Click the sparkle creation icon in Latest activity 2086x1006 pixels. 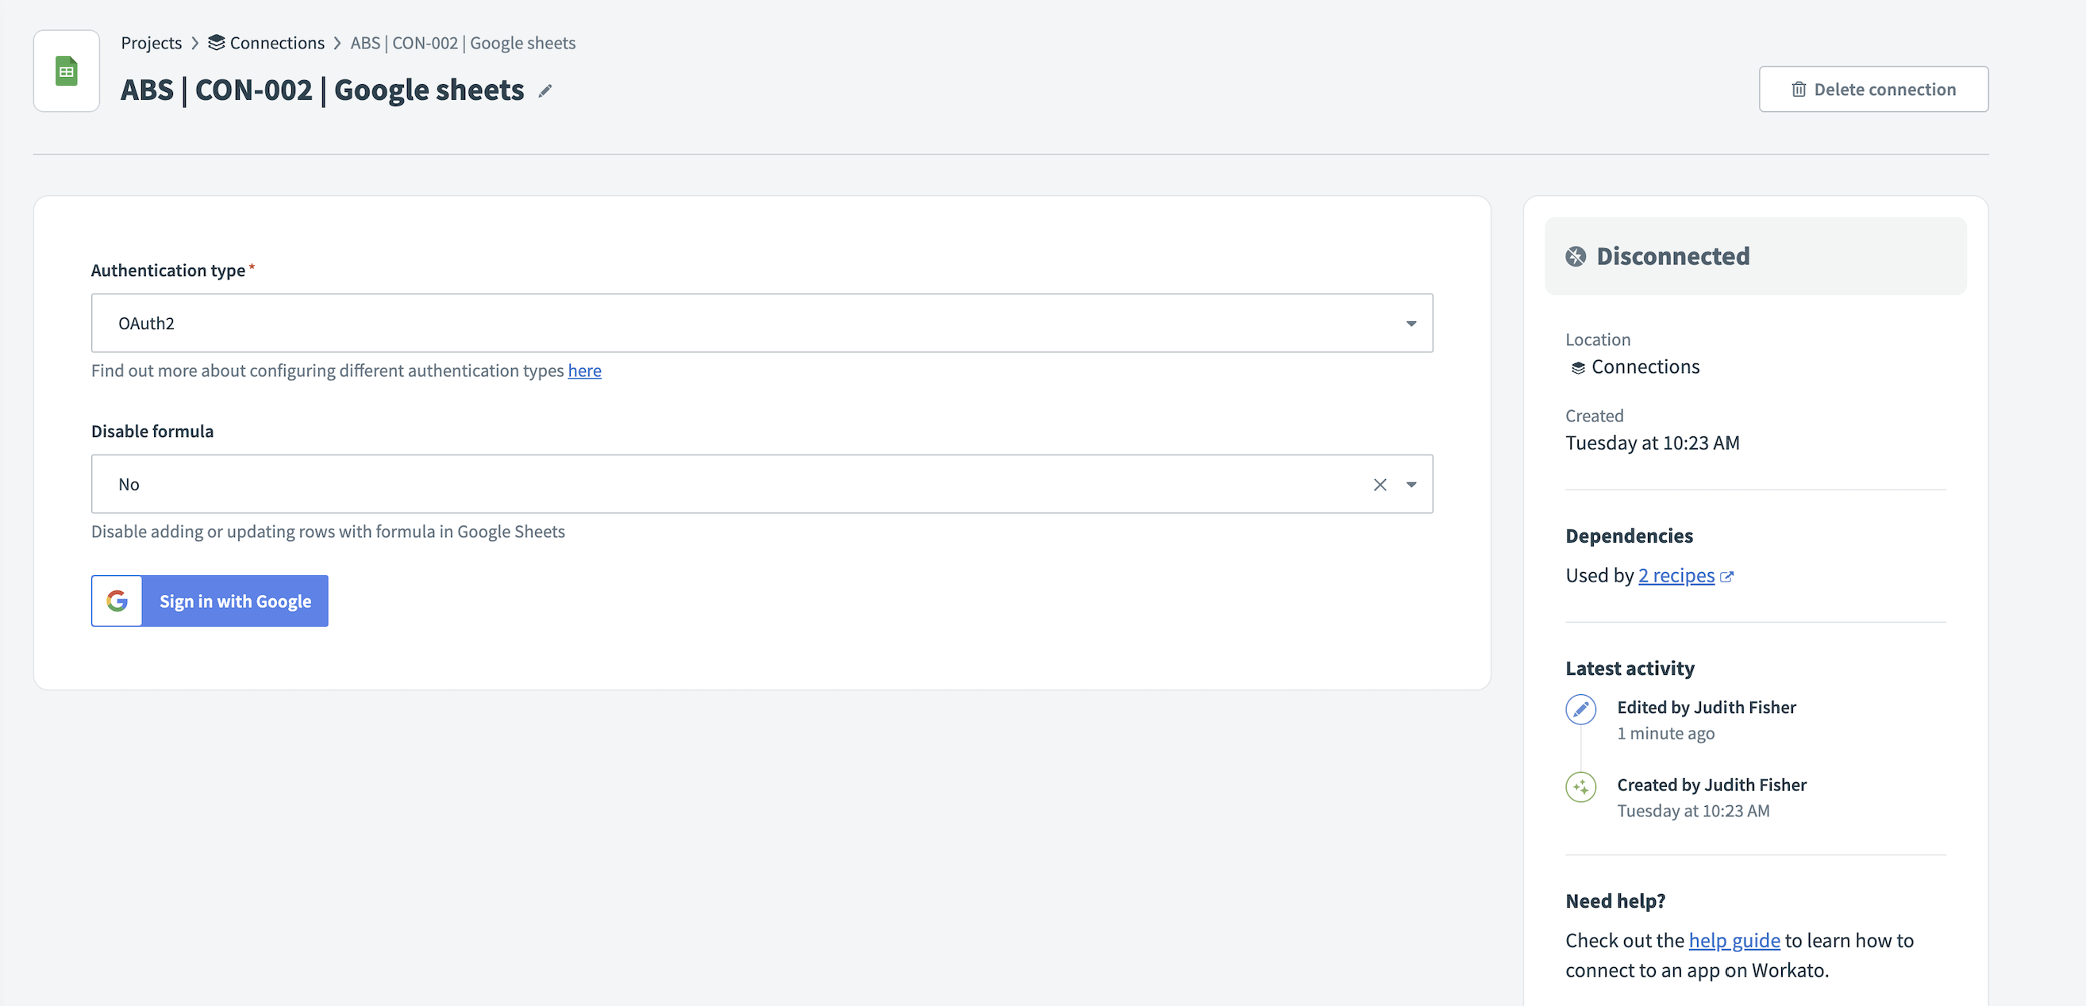[1580, 786]
